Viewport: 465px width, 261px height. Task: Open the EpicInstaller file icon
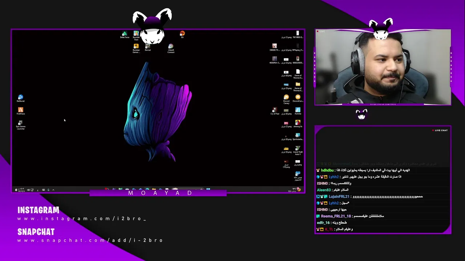click(x=298, y=137)
